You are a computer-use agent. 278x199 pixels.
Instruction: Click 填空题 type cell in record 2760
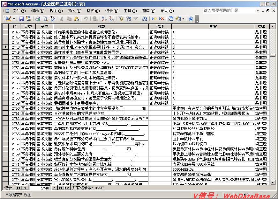[x=262, y=108]
